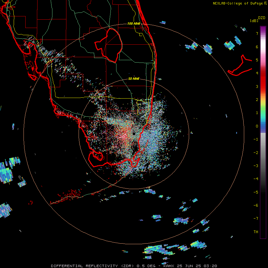Click the -7 dB scale label
Image resolution: width=268 pixels, height=268 pixels.
[256, 219]
